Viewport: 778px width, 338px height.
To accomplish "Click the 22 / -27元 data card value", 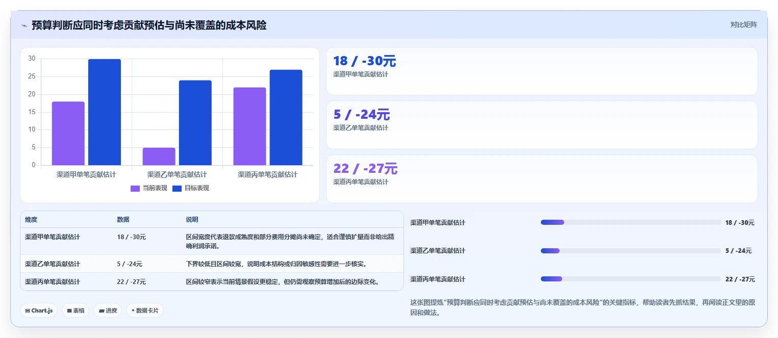I will click(x=365, y=168).
